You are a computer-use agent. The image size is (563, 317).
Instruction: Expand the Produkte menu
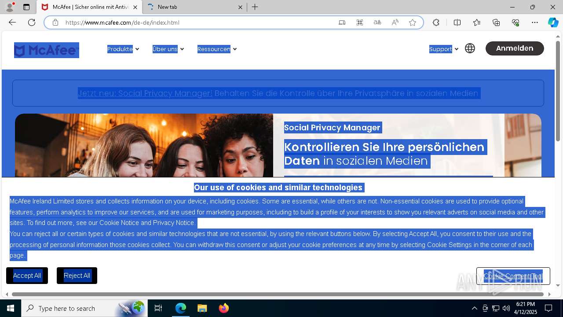[x=123, y=49]
